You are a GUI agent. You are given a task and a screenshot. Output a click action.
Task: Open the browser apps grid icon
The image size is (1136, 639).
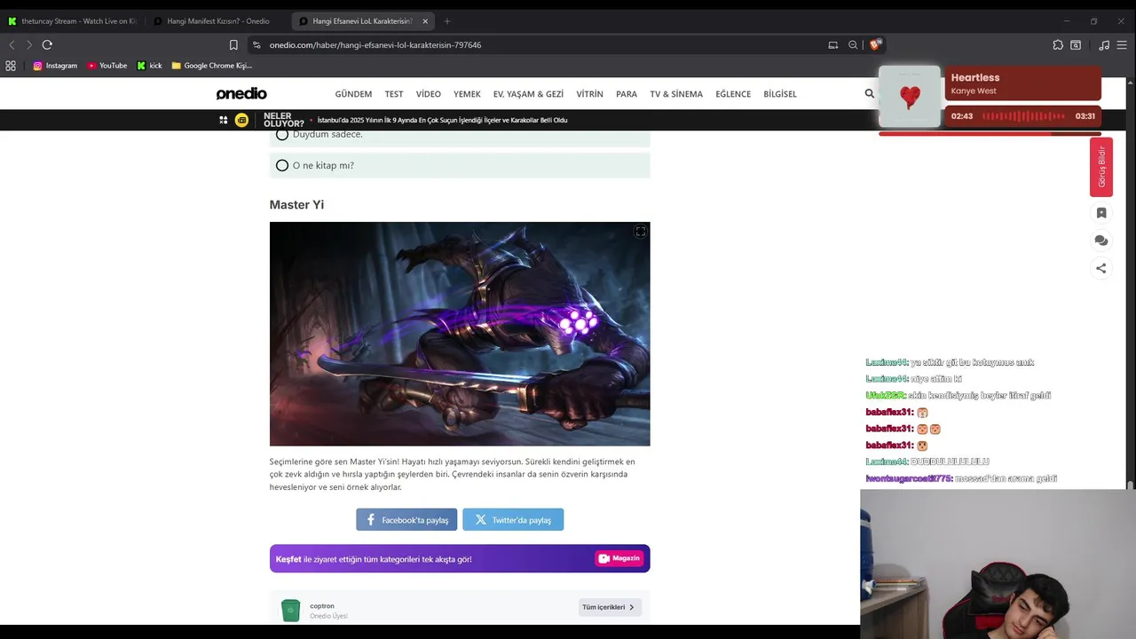(x=11, y=66)
